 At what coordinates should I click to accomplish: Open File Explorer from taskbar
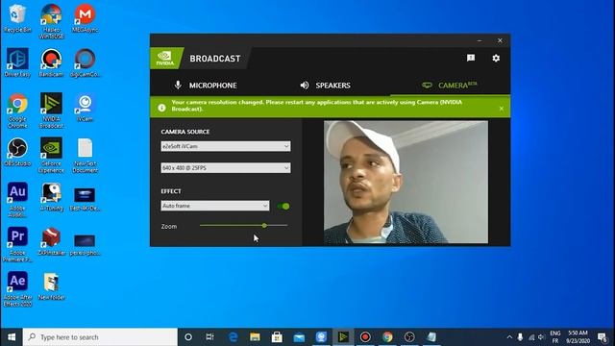[255, 337]
